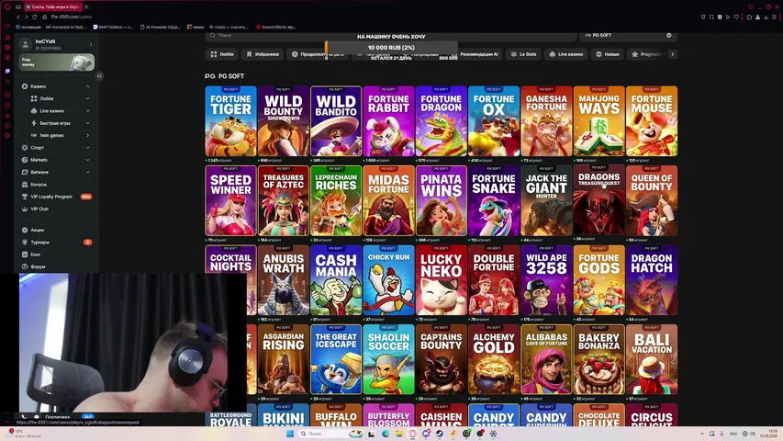Click the Windows Start button
This screenshot has height=441, width=783.
(290, 434)
